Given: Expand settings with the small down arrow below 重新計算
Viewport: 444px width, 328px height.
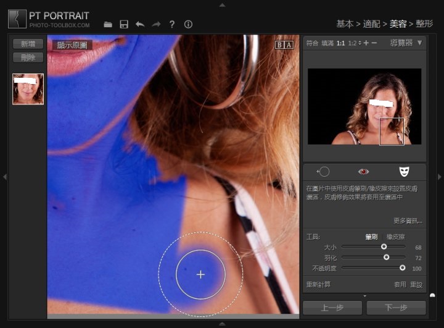Looking at the screenshot, I should point(364,296).
